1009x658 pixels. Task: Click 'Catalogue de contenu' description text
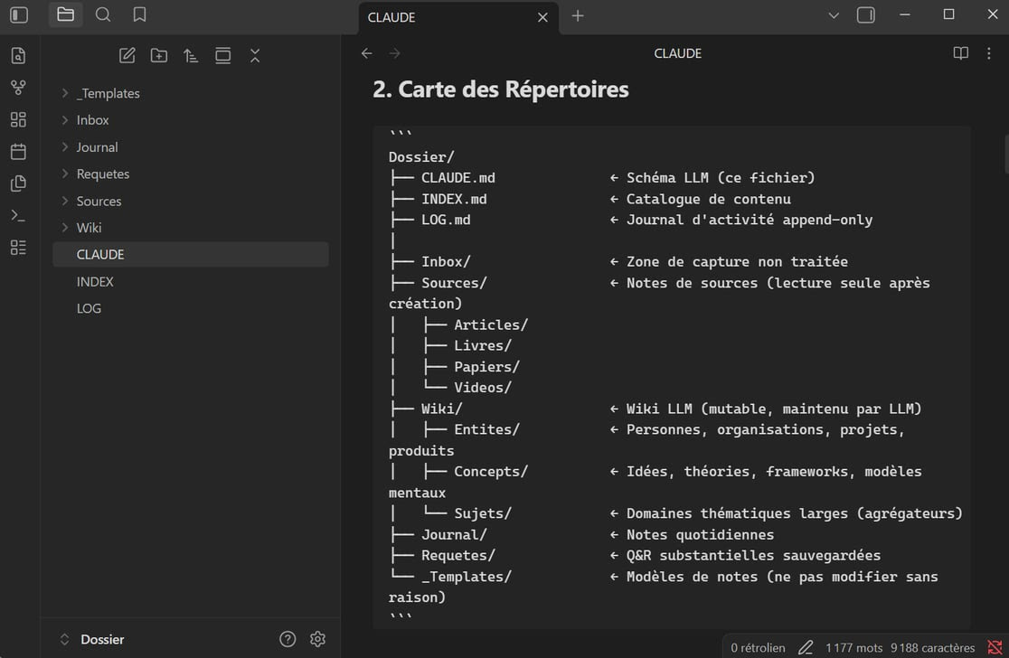709,200
